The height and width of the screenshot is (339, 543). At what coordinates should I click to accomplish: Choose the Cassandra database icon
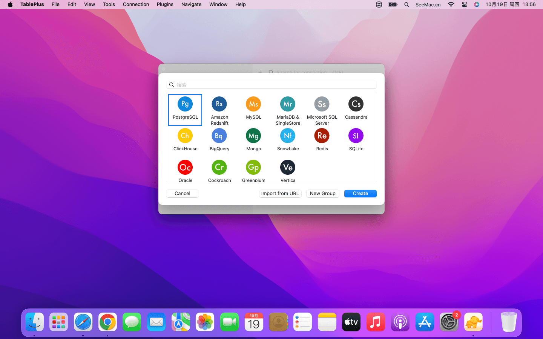click(x=356, y=104)
